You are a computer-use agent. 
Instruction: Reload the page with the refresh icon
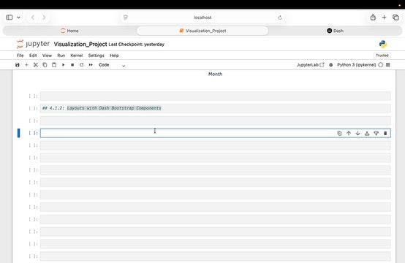pos(280,18)
